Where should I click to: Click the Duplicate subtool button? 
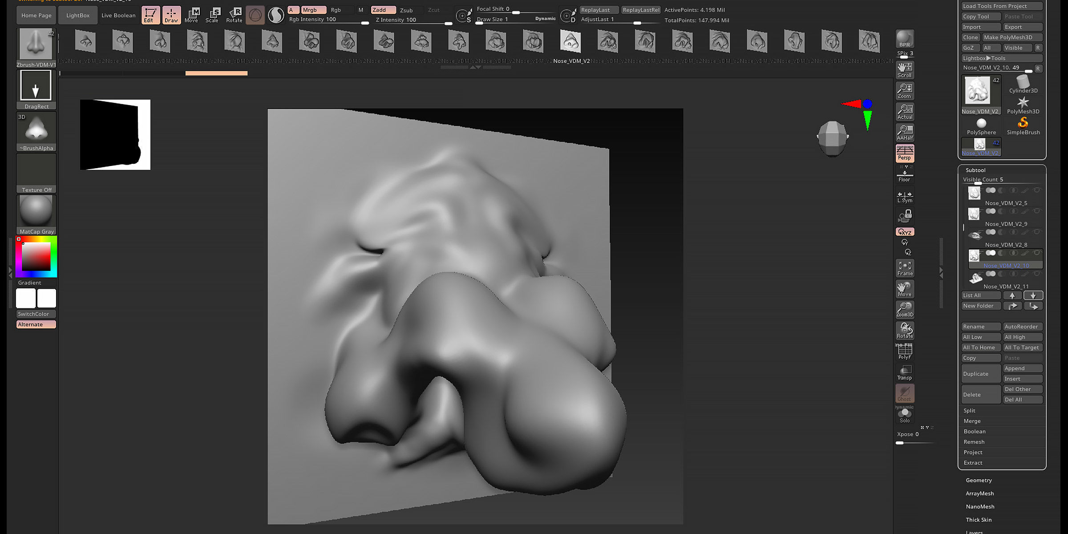point(981,374)
